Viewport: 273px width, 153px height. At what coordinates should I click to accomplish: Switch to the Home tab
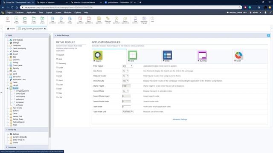click(x=11, y=28)
